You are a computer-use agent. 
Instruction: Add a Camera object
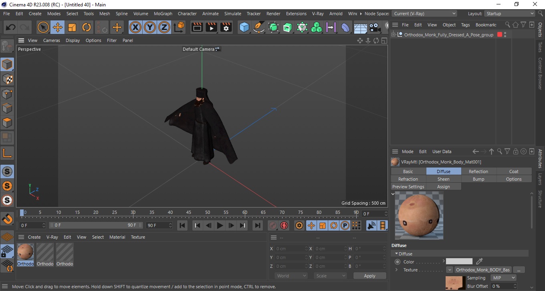[375, 28]
